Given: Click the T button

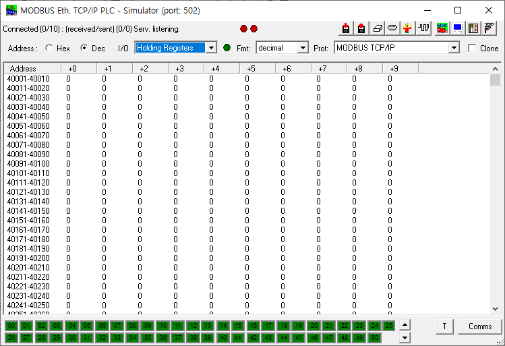Looking at the screenshot, I should tap(444, 326).
